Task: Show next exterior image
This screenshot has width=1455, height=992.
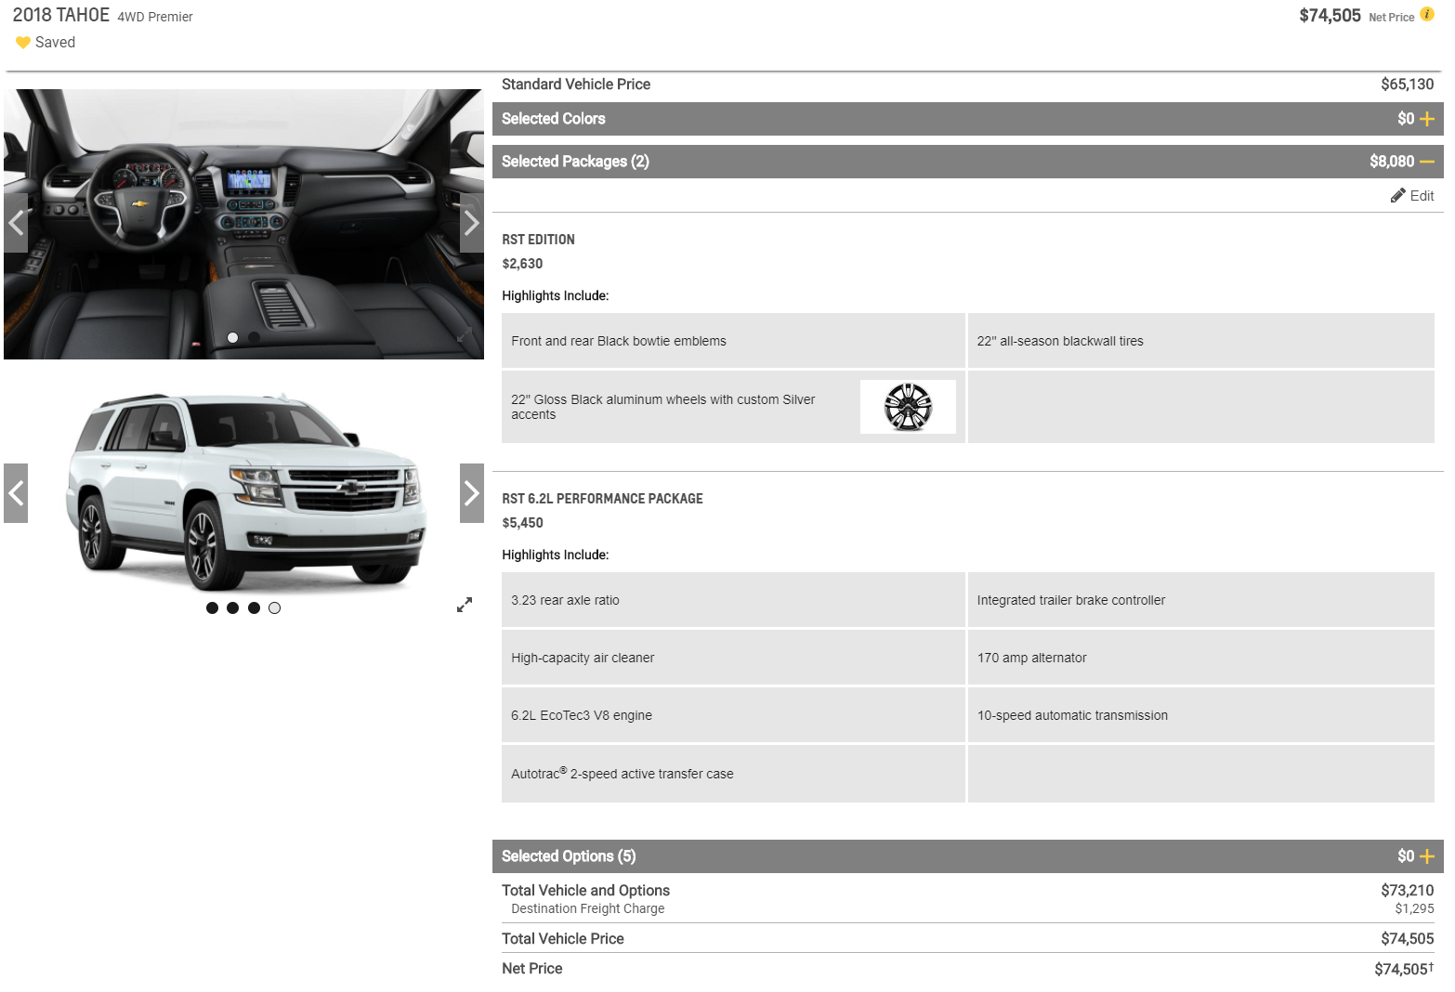Action: click(x=472, y=493)
